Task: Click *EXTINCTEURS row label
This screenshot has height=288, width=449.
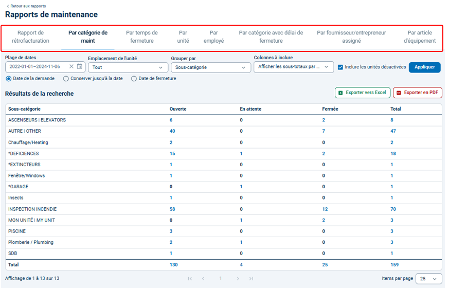Action: pos(24,165)
